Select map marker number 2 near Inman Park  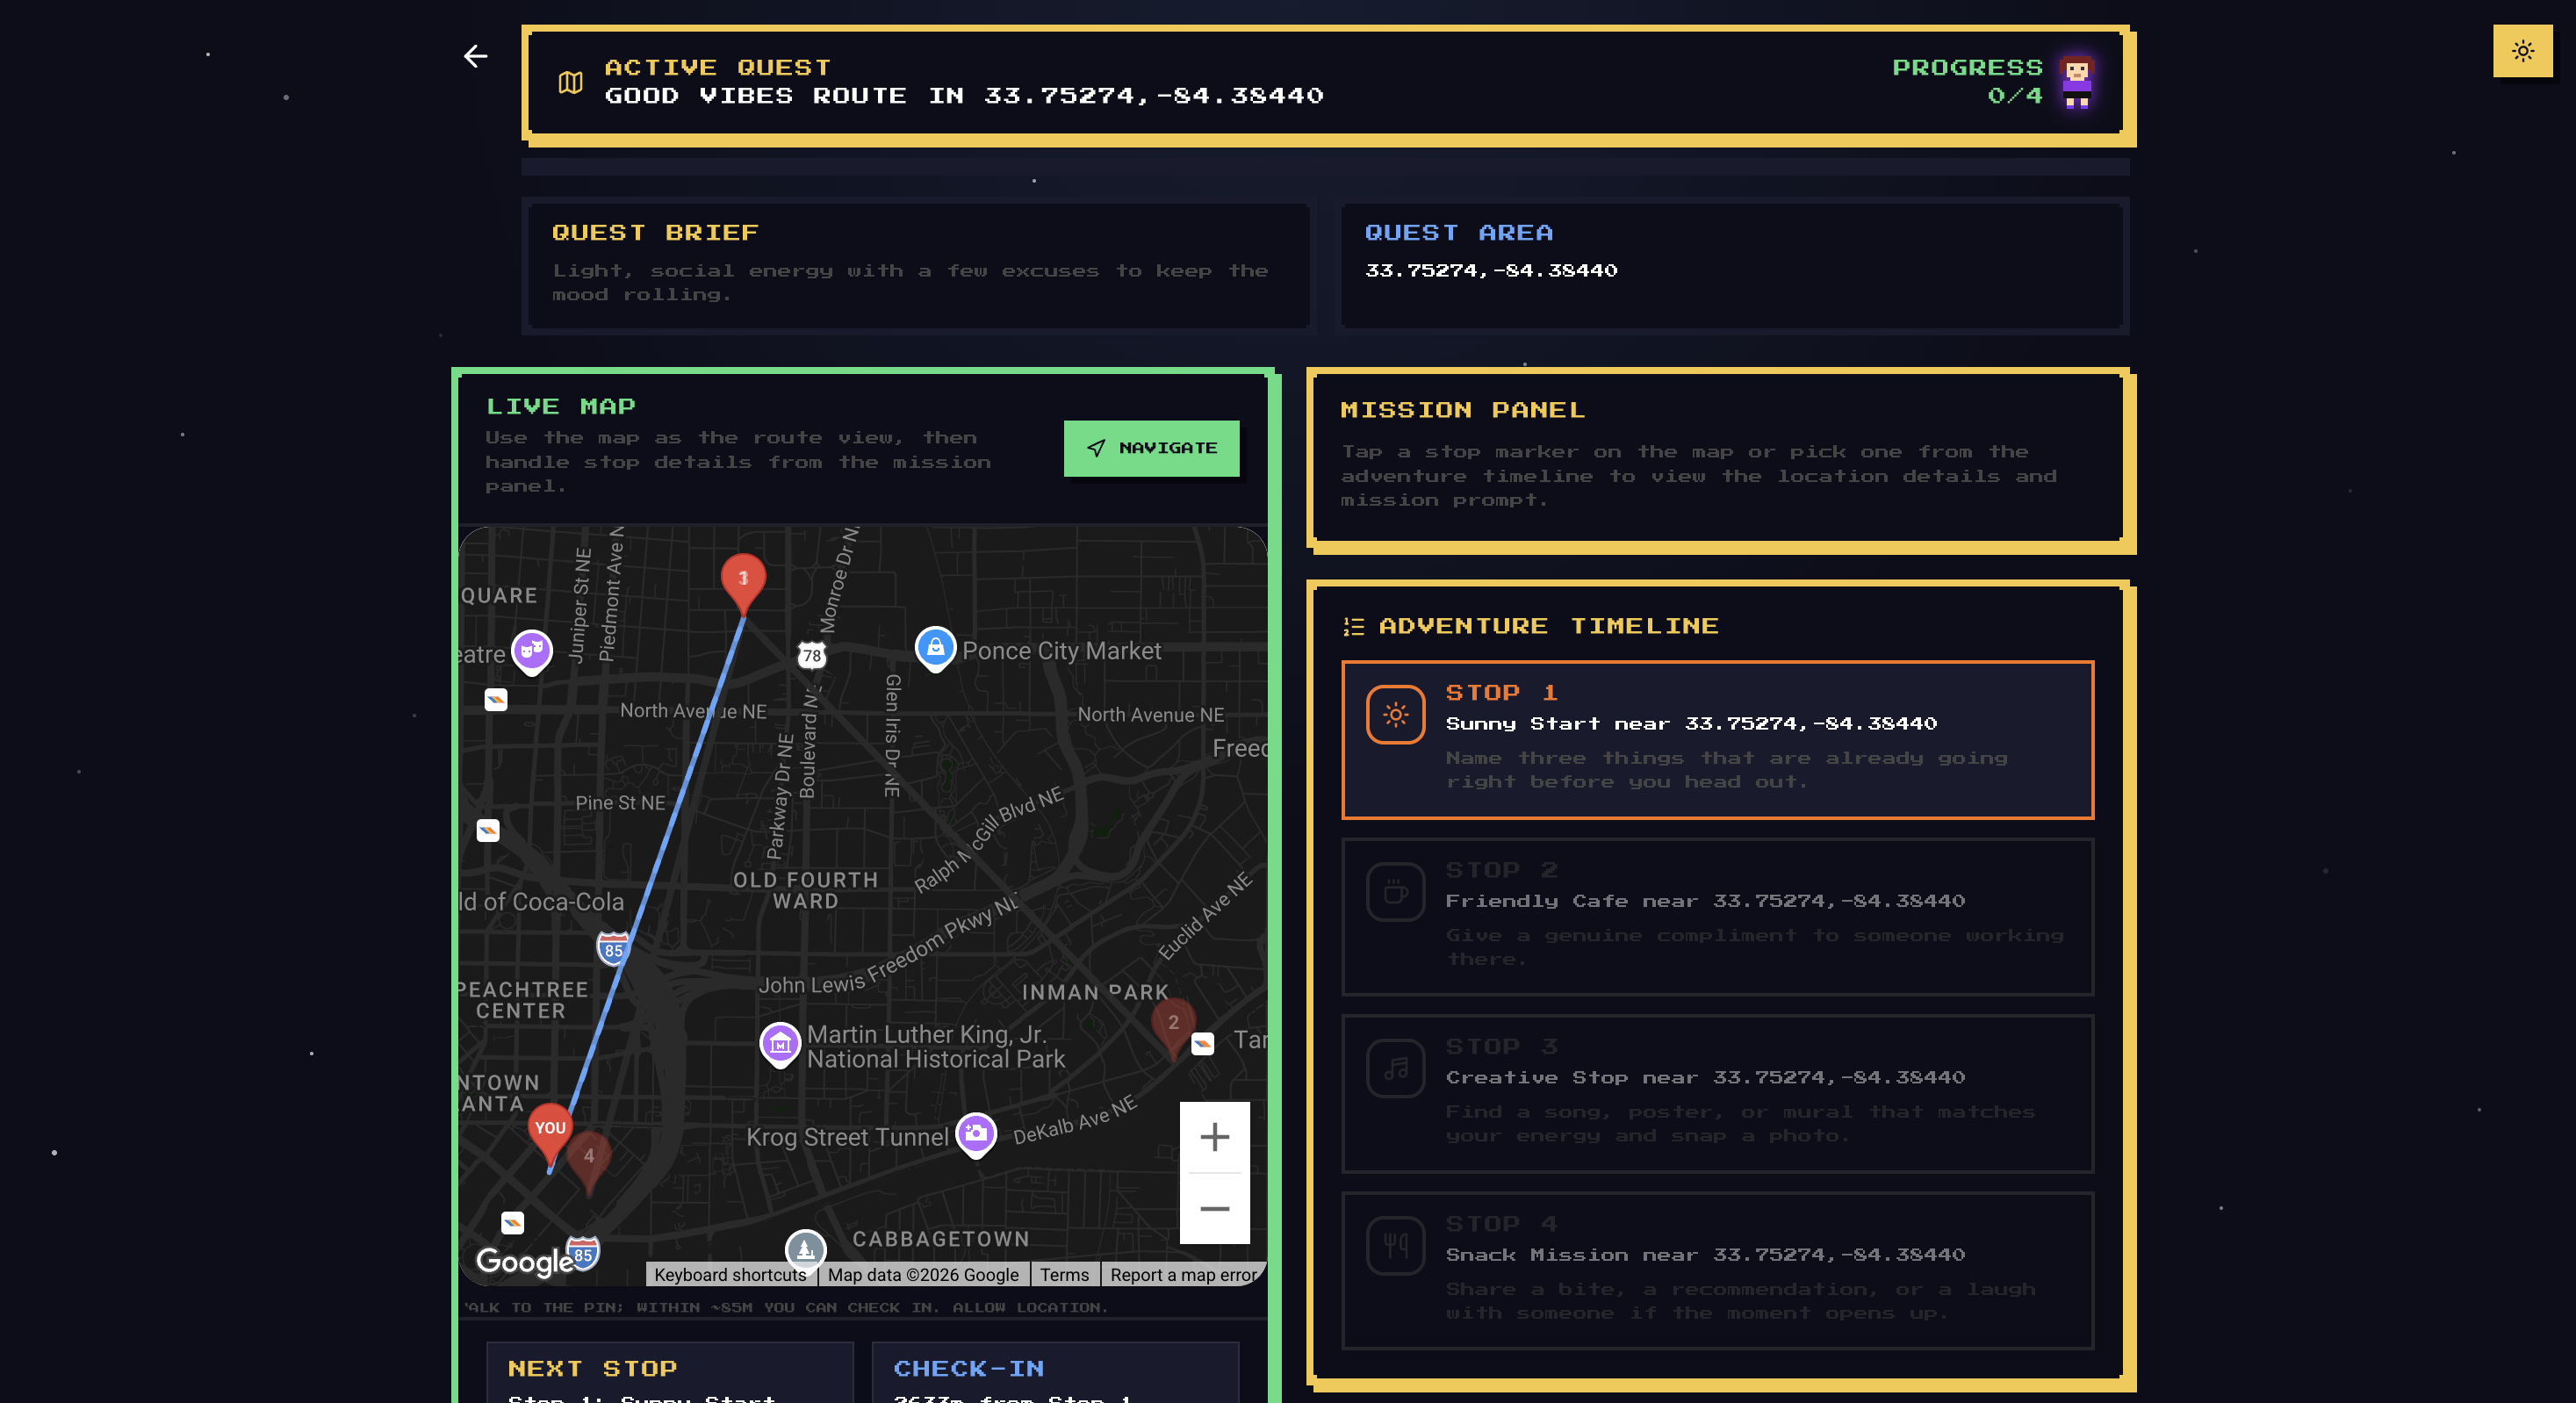pos(1173,1027)
